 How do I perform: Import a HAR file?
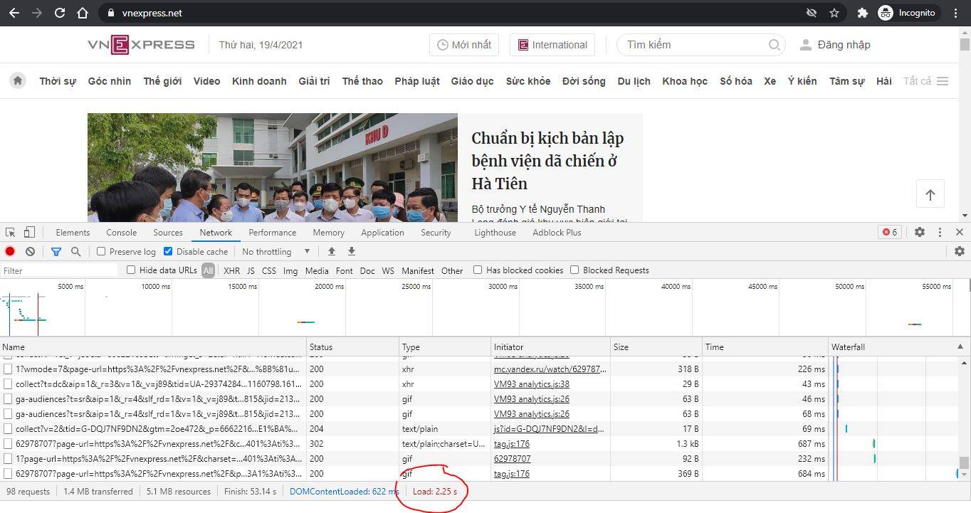tap(331, 251)
